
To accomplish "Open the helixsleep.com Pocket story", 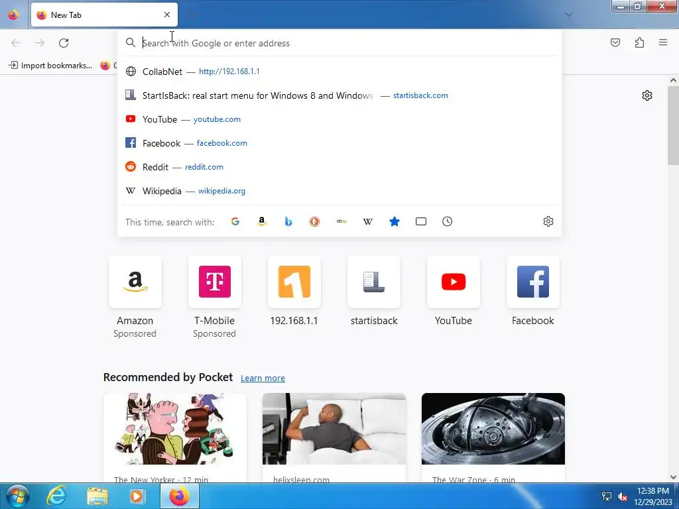I will (x=334, y=438).
